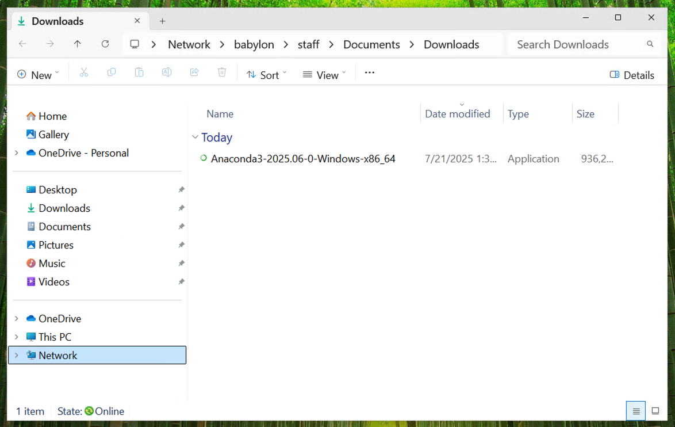Copy using the toolbar copy icon
Image resolution: width=675 pixels, height=427 pixels.
click(x=112, y=73)
